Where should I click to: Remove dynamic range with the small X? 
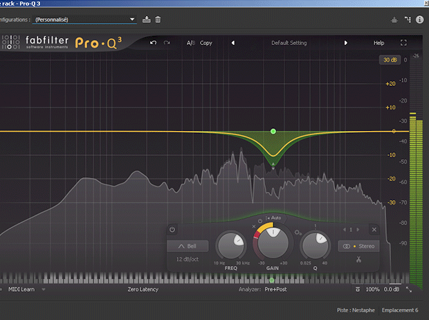pyautogui.click(x=254, y=226)
